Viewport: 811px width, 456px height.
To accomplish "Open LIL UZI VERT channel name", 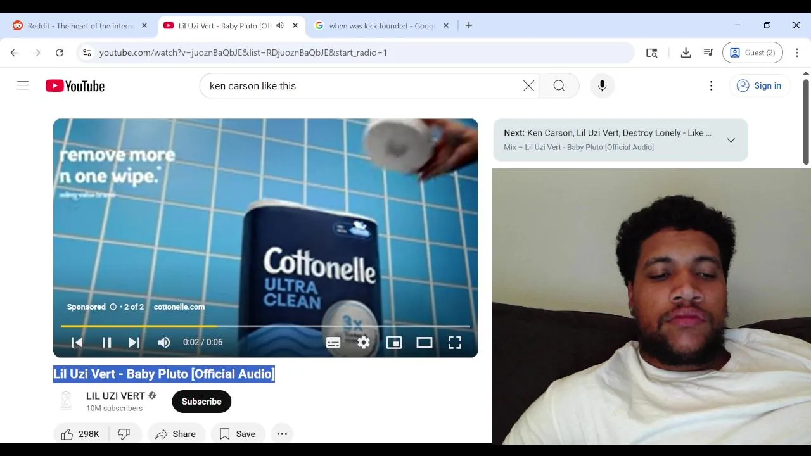I will (x=116, y=396).
